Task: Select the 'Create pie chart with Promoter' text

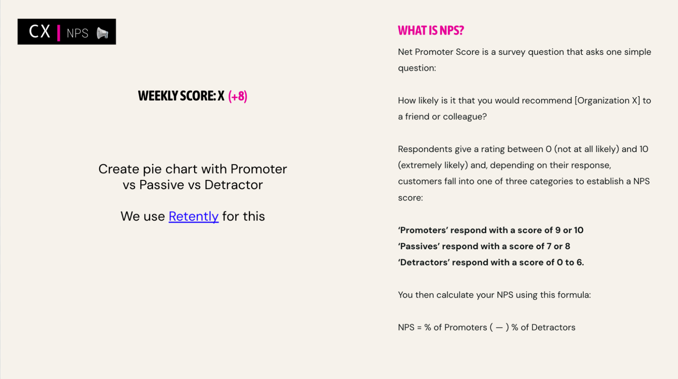Action: [x=192, y=169]
